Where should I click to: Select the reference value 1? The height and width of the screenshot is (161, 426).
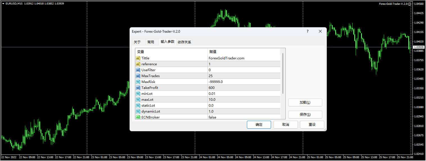click(244, 64)
